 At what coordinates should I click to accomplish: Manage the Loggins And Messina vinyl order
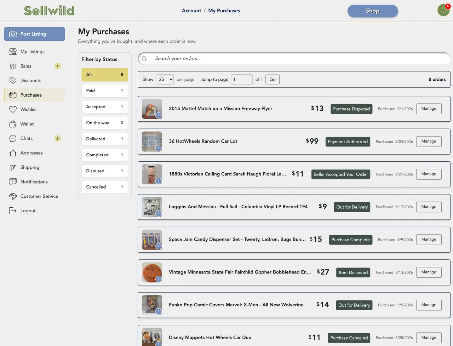[429, 207]
